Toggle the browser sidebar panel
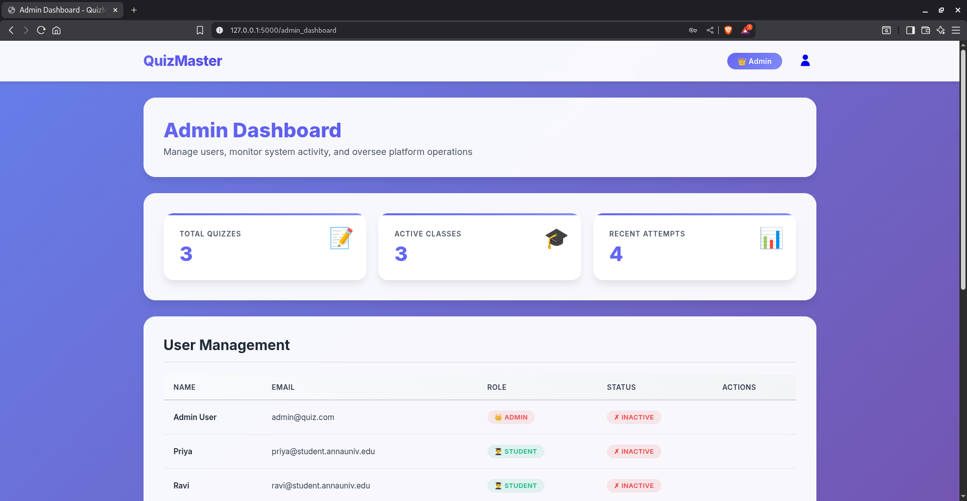The height and width of the screenshot is (501, 967). [910, 30]
